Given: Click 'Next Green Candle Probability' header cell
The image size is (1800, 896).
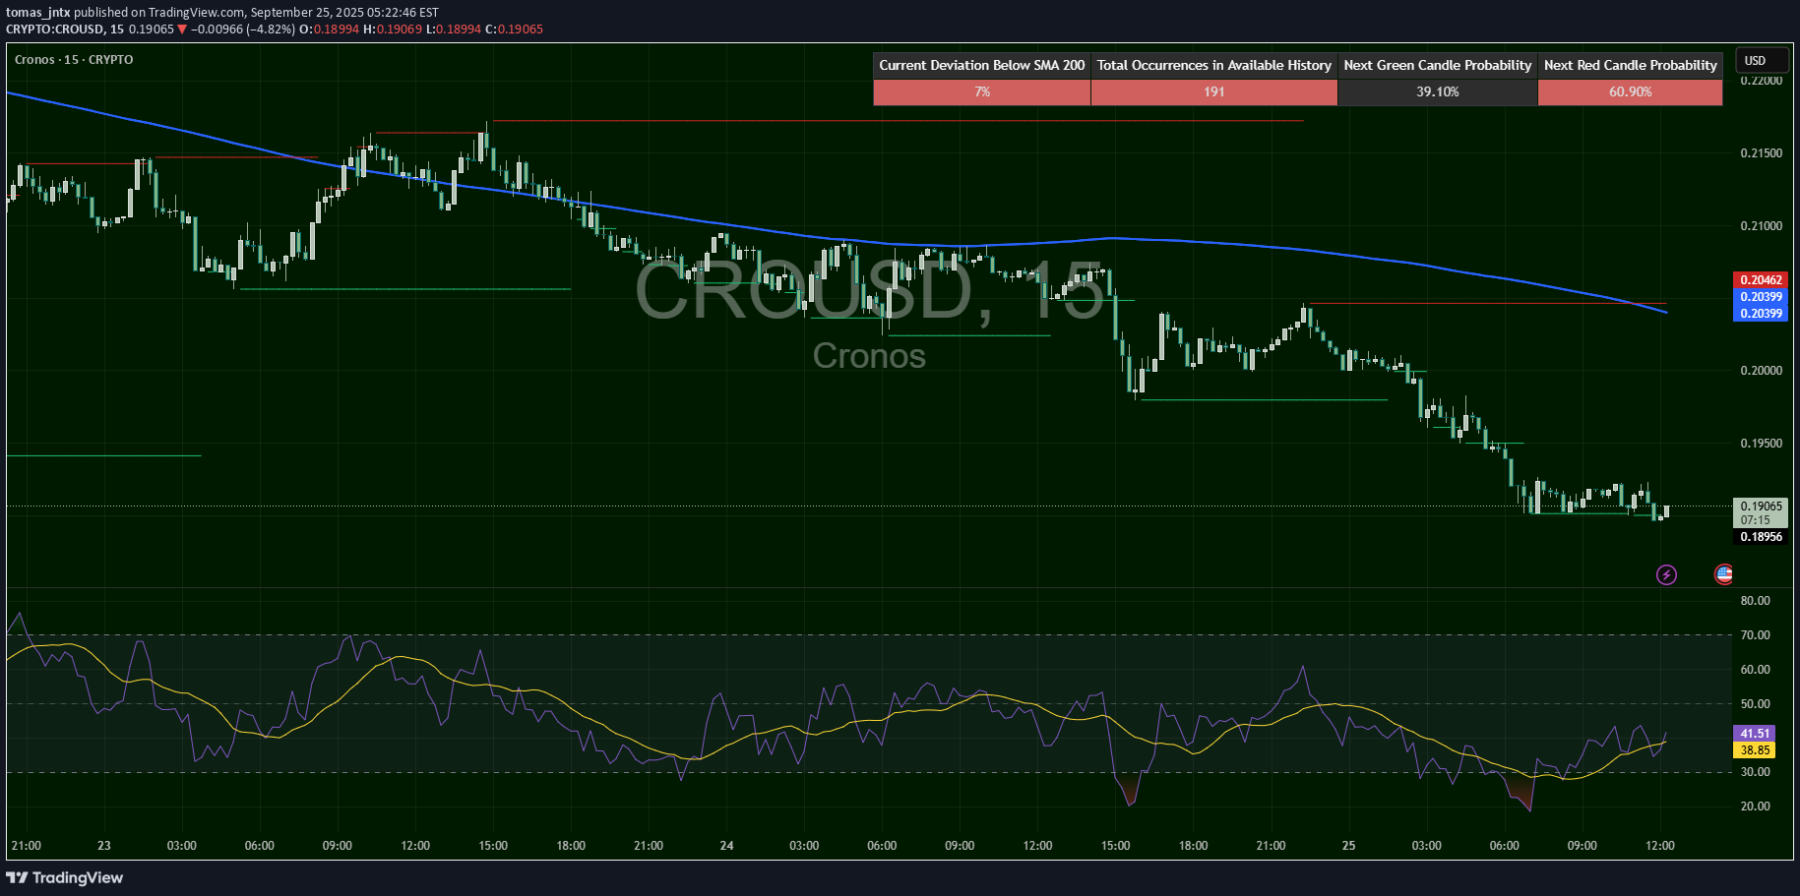Looking at the screenshot, I should pos(1438,65).
